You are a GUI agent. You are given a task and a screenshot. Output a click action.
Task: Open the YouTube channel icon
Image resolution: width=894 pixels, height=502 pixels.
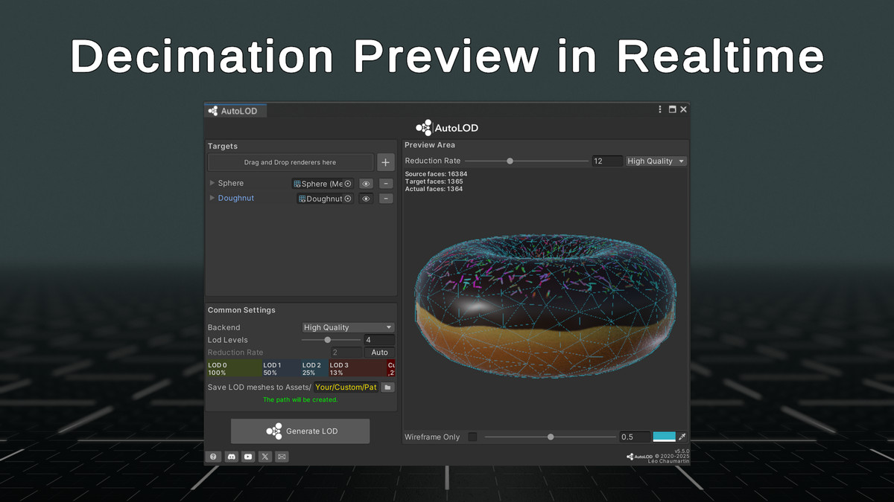pos(248,457)
